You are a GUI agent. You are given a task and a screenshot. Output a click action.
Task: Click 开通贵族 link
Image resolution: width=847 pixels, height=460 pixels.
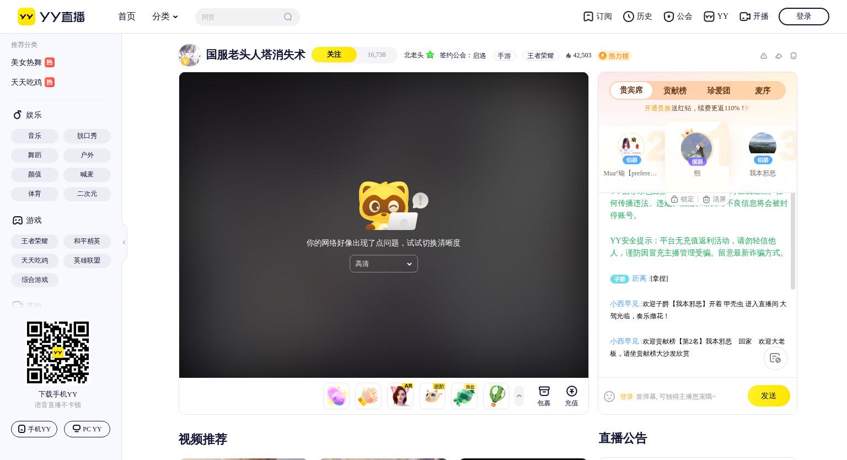pos(658,108)
